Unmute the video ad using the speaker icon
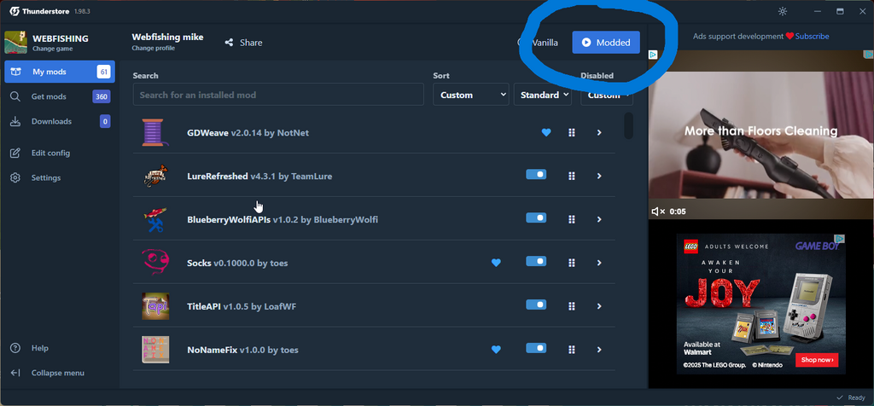The width and height of the screenshot is (874, 406). [658, 211]
